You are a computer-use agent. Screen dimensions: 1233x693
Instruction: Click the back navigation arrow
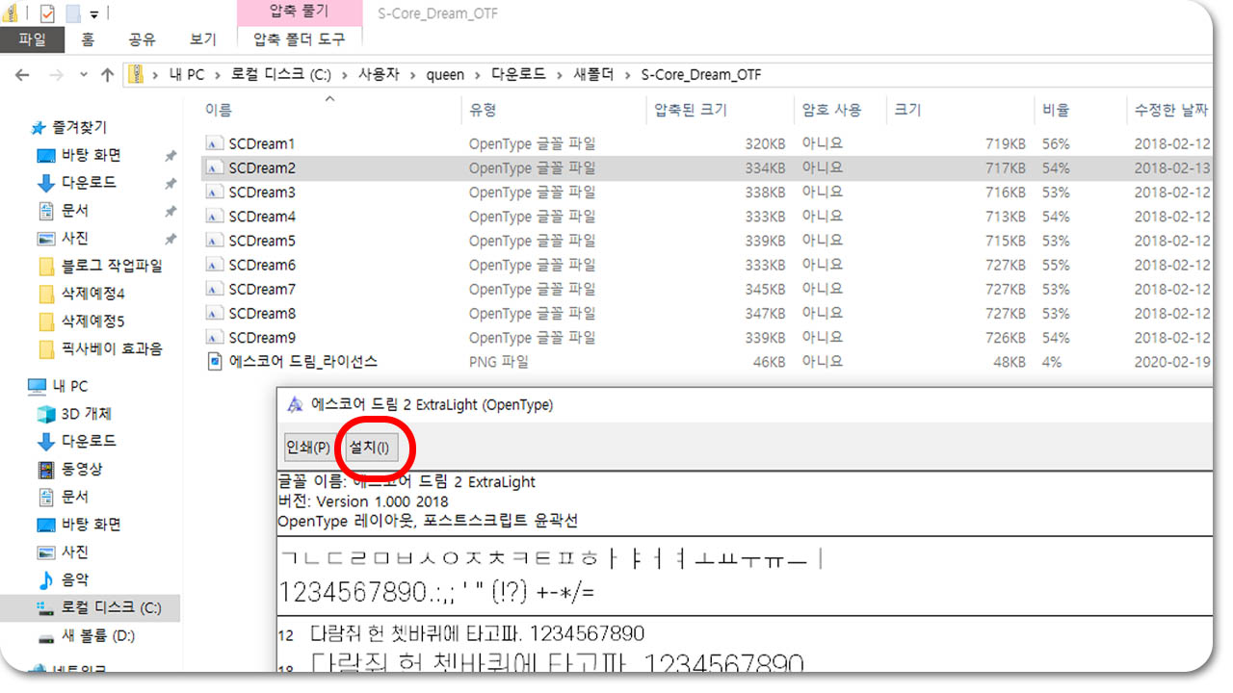[21, 74]
